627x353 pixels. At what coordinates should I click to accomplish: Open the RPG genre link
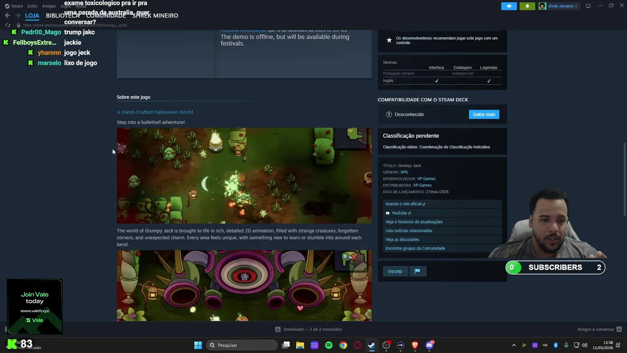(x=404, y=172)
